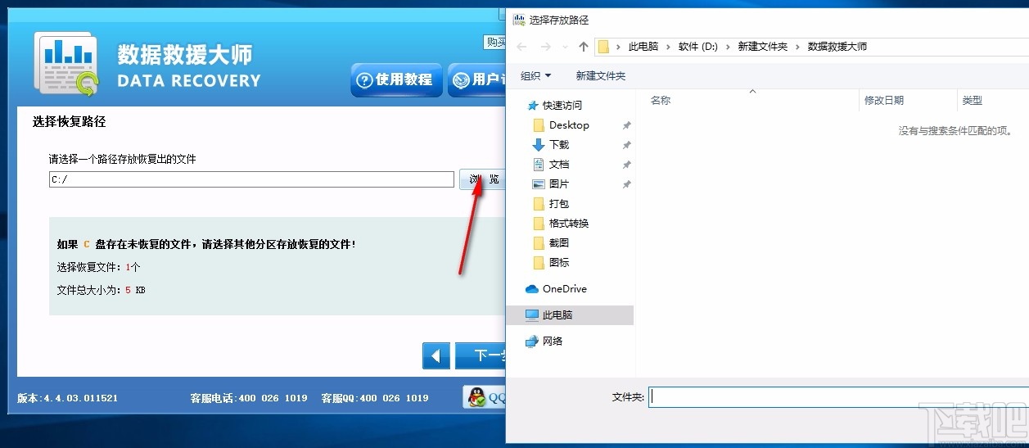Open the 使用教程 tutorial button

pyautogui.click(x=396, y=79)
